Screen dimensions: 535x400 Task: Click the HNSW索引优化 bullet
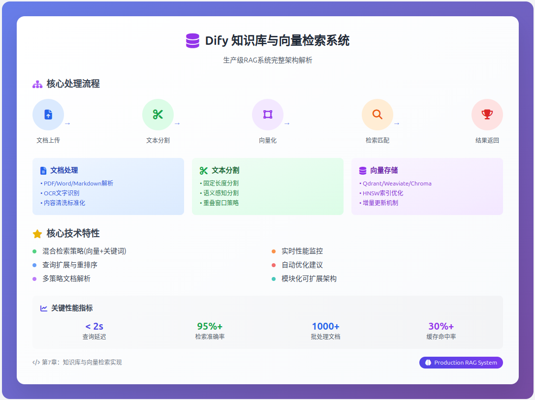pos(381,193)
